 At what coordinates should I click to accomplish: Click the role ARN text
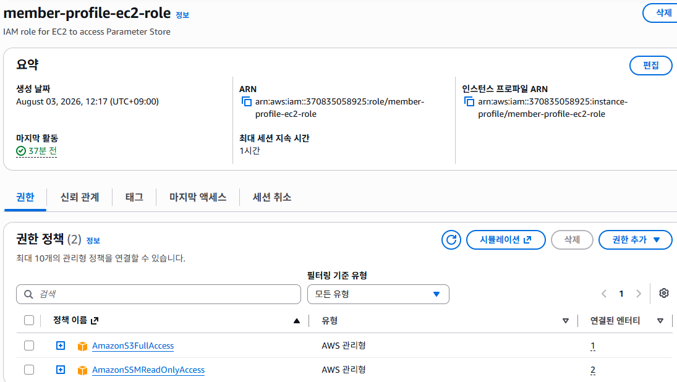340,108
